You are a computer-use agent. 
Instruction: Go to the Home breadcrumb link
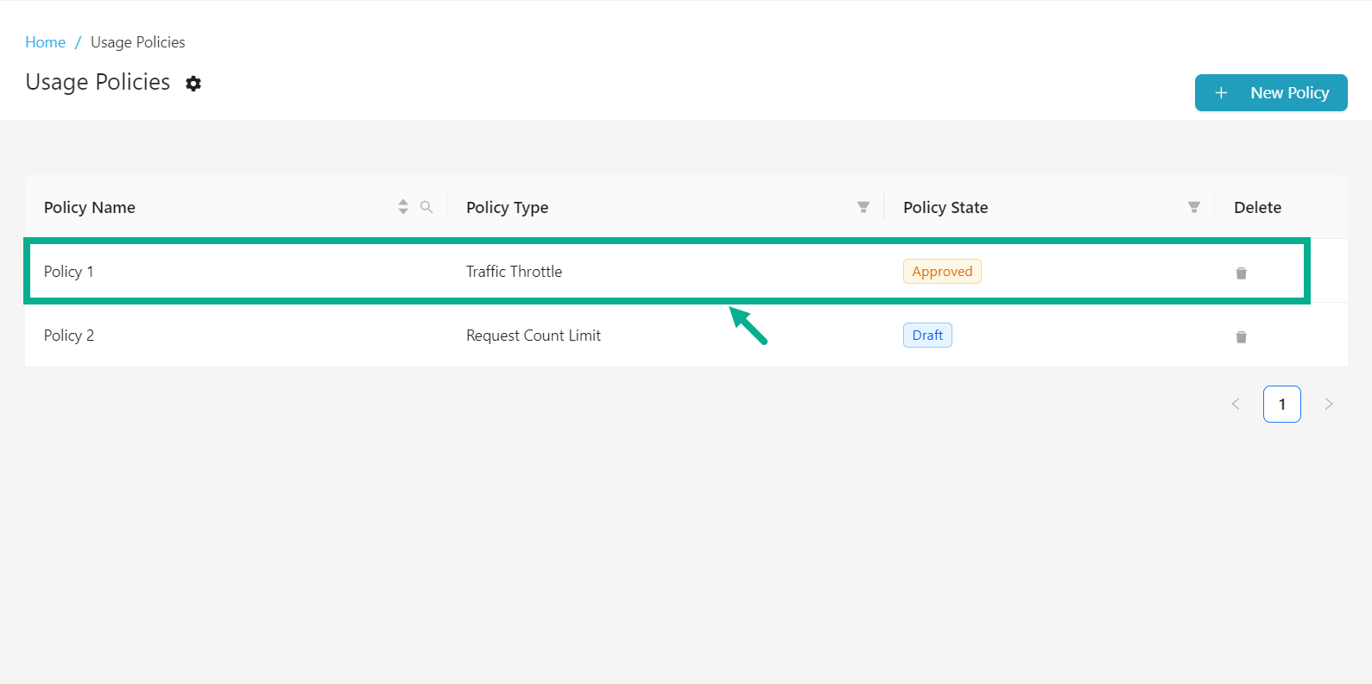pos(45,42)
